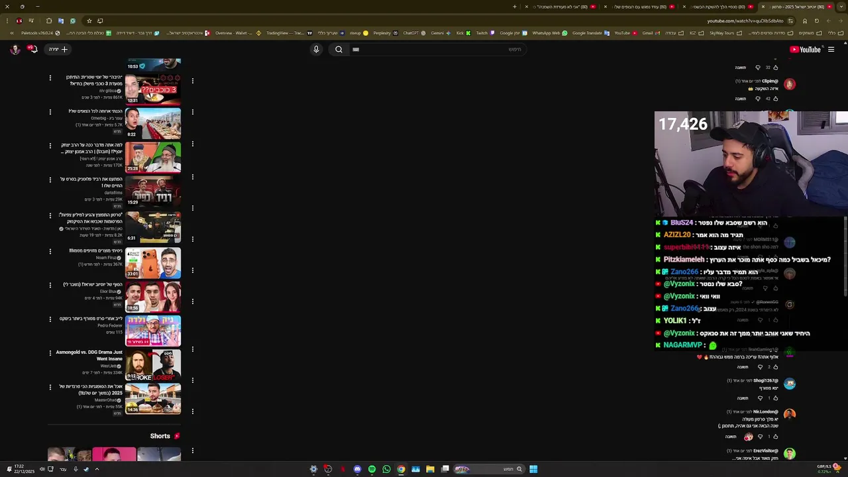The width and height of the screenshot is (848, 477).
Task: Open the WhatsApp Web bookmark
Action: (550, 32)
